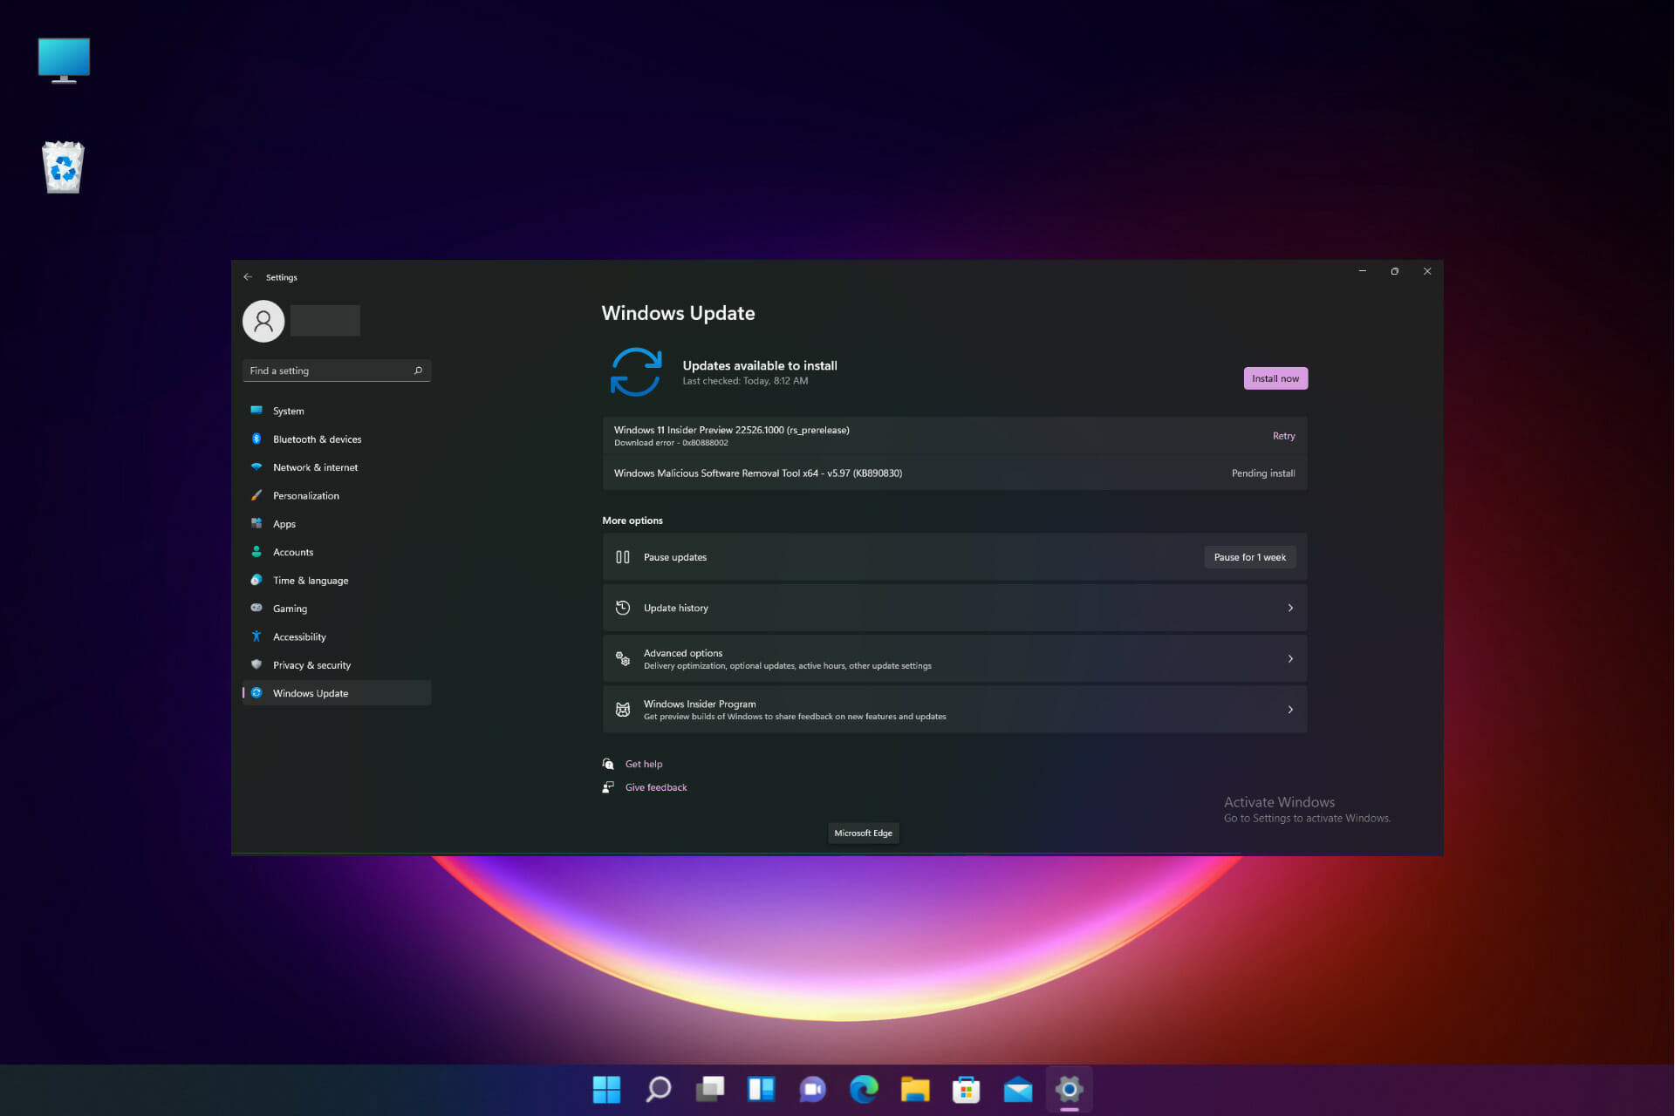Open Network & internet settings
1675x1116 pixels.
[x=337, y=467]
